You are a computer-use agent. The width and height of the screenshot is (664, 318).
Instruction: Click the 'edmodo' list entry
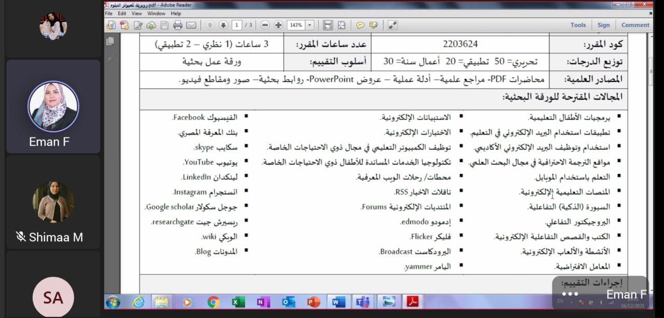click(425, 222)
